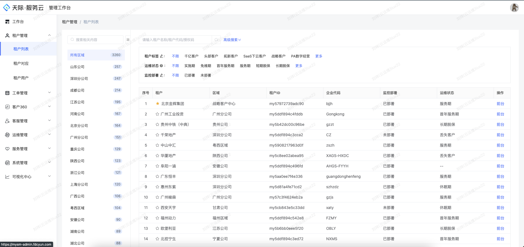
Task: Click the edit pencil beside 监控部署
Action: pos(161,75)
